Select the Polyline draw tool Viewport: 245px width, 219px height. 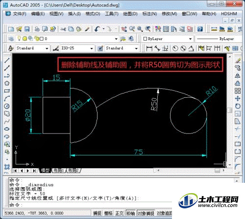(x=7, y=76)
